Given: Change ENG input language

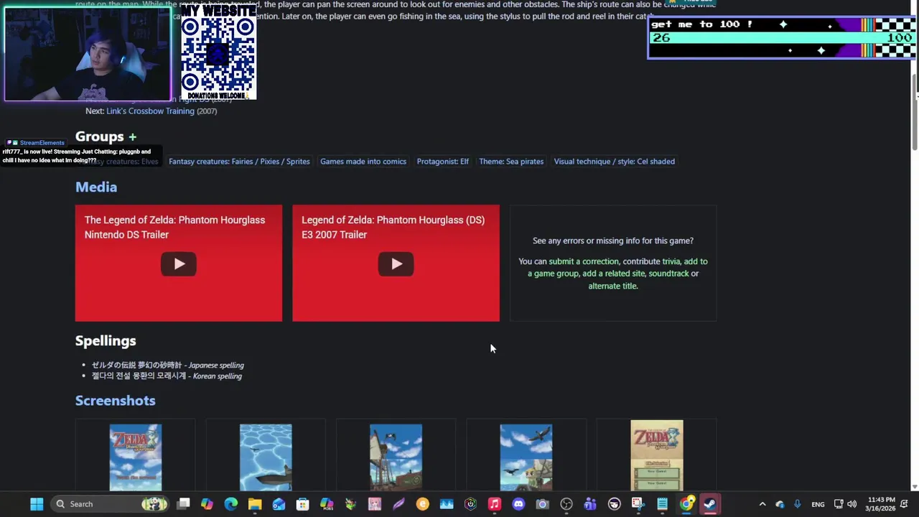Looking at the screenshot, I should tap(818, 504).
